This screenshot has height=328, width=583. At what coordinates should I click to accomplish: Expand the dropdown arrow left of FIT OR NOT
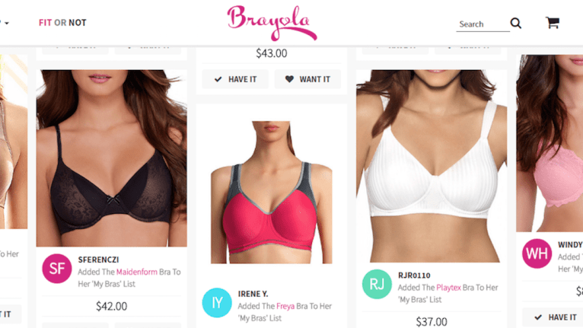click(5, 23)
